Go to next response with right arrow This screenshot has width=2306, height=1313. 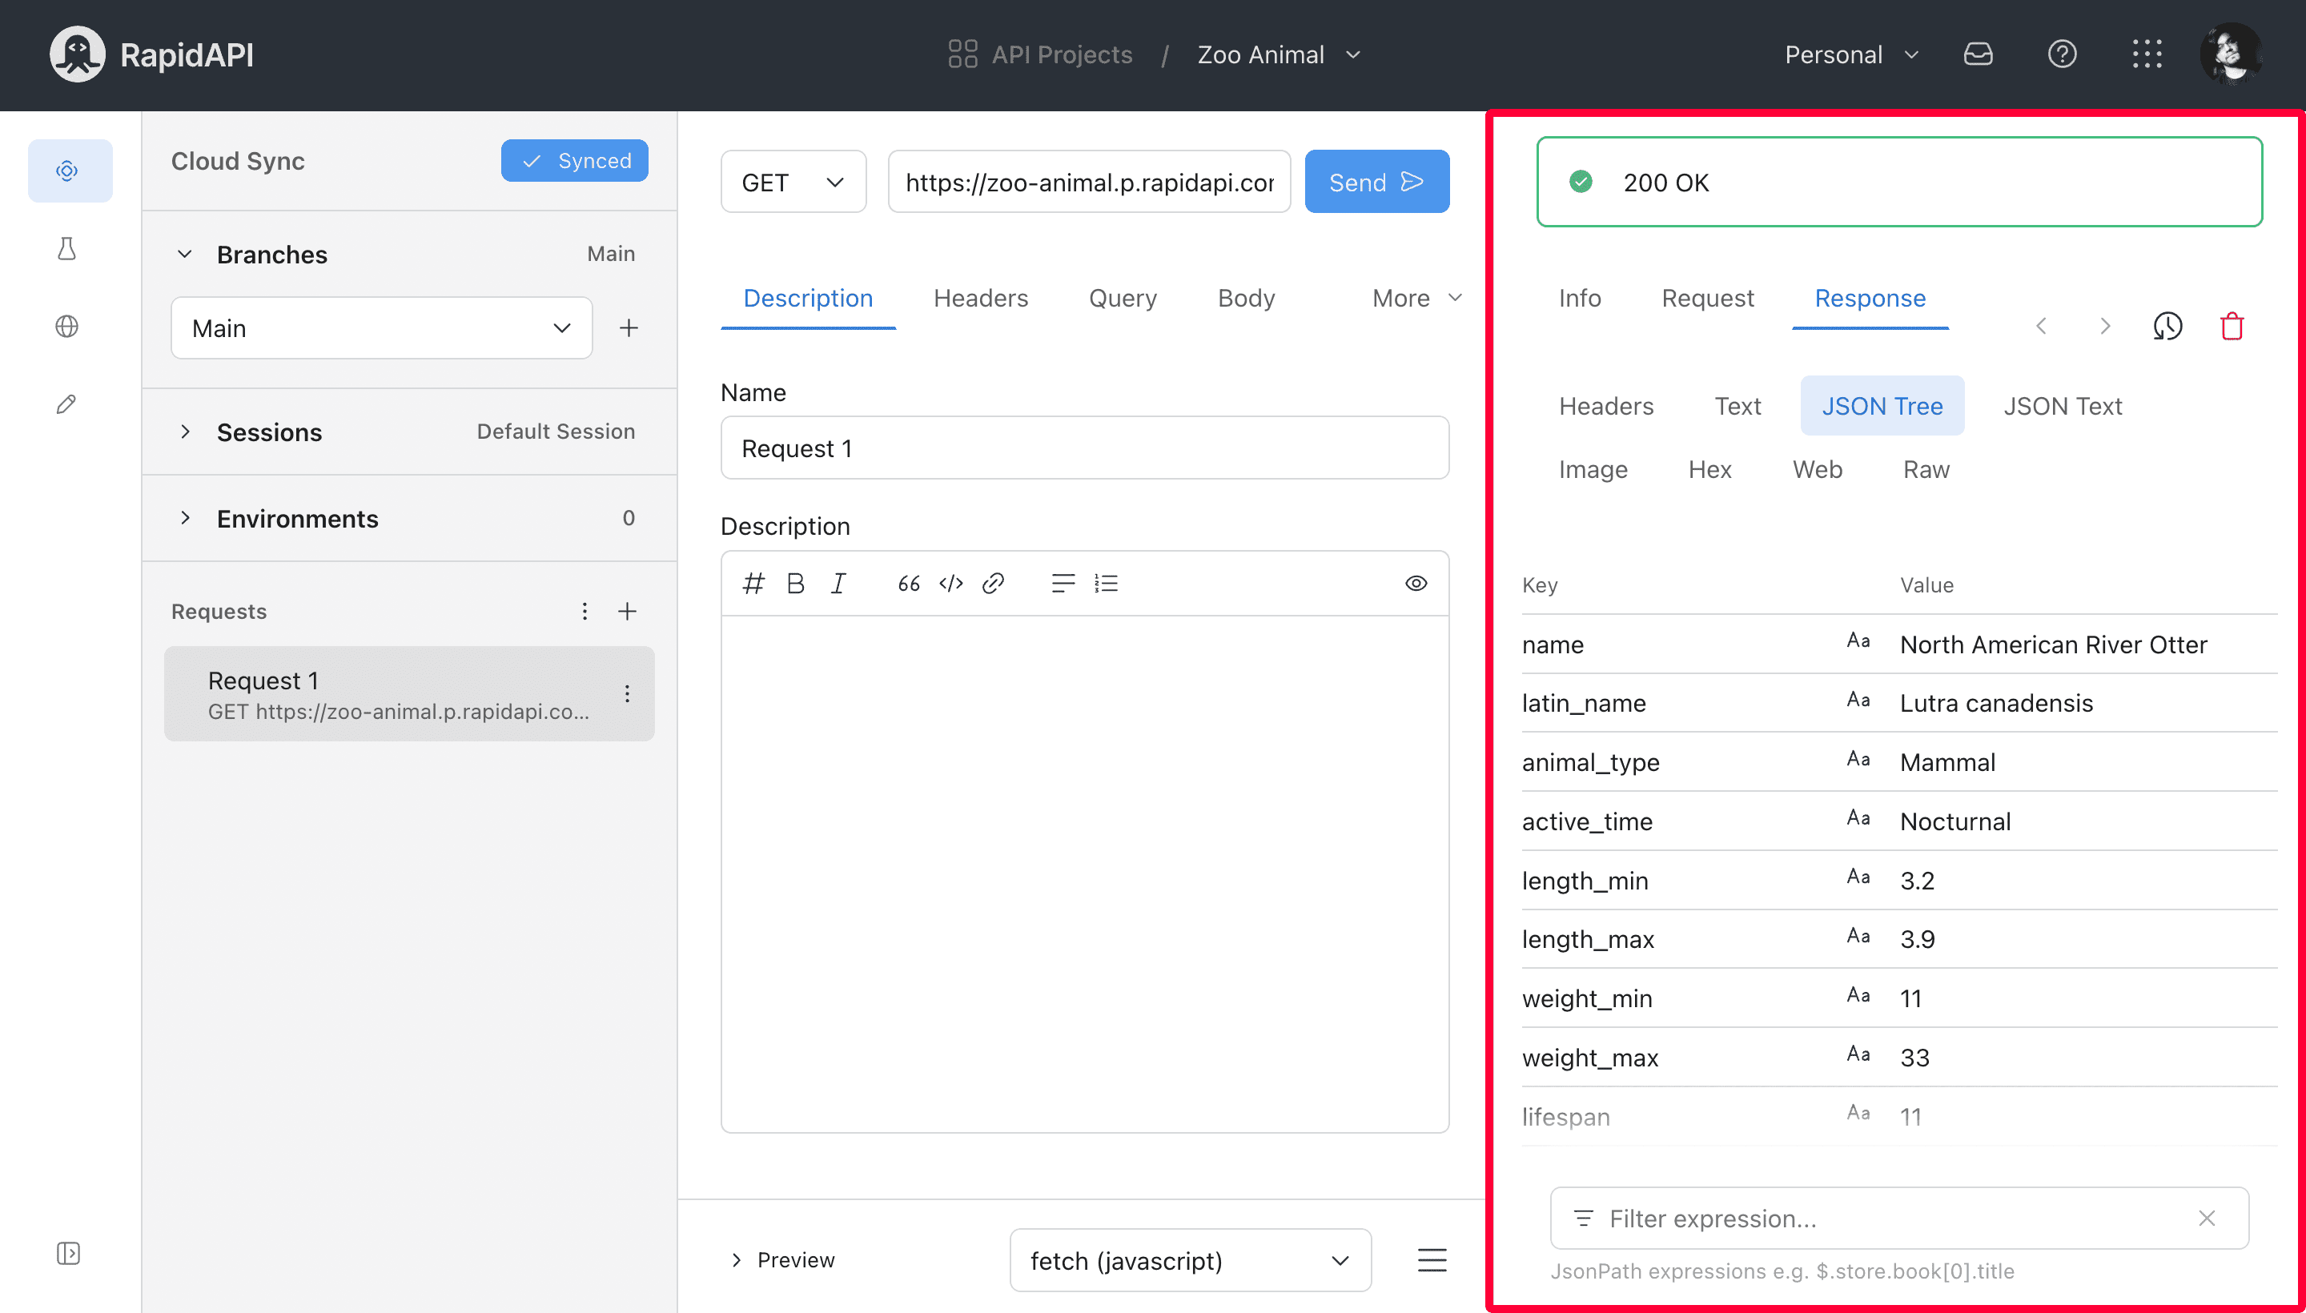coord(2105,326)
